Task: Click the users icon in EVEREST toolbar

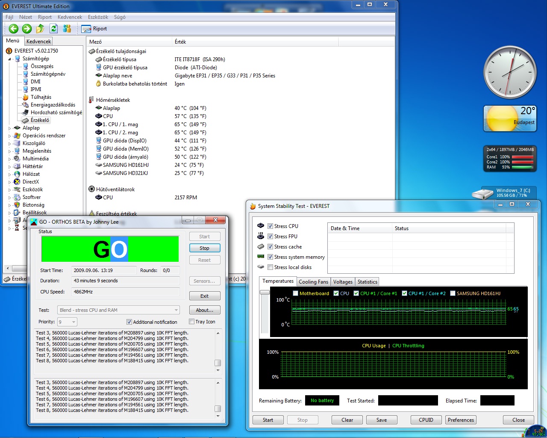Action: point(67,29)
